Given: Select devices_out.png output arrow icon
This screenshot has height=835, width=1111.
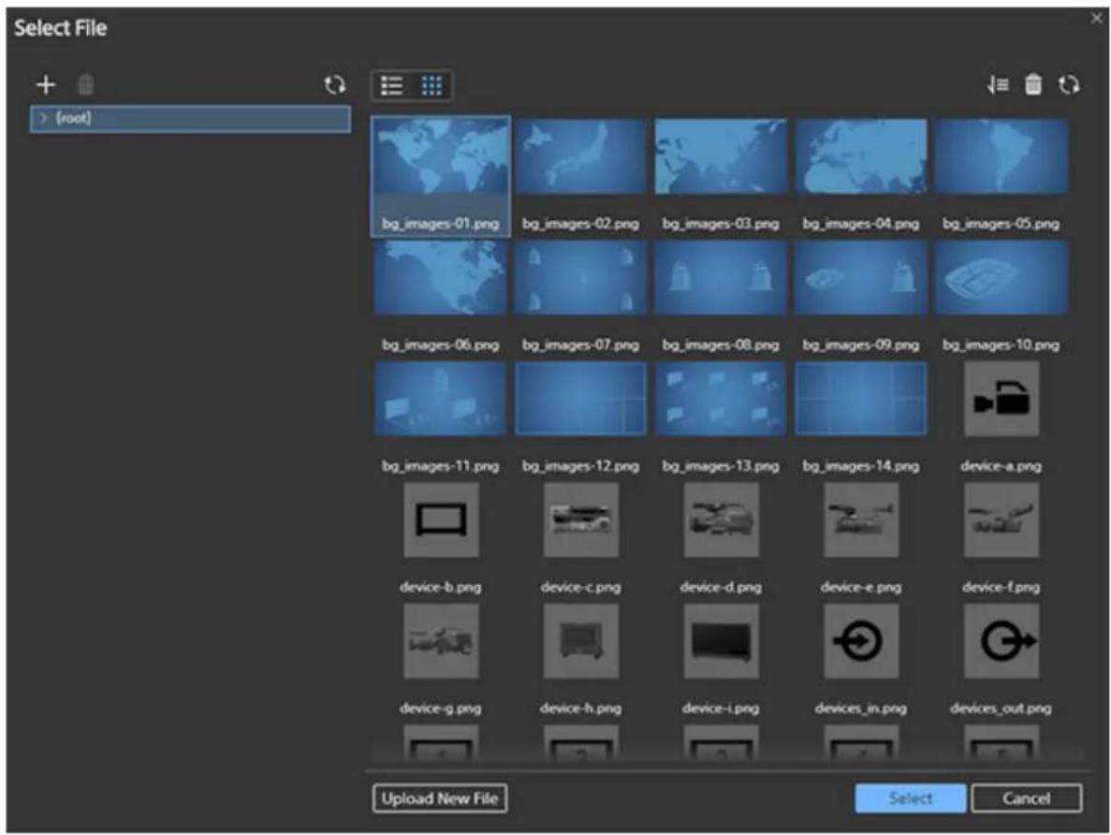Looking at the screenshot, I should tap(1001, 641).
